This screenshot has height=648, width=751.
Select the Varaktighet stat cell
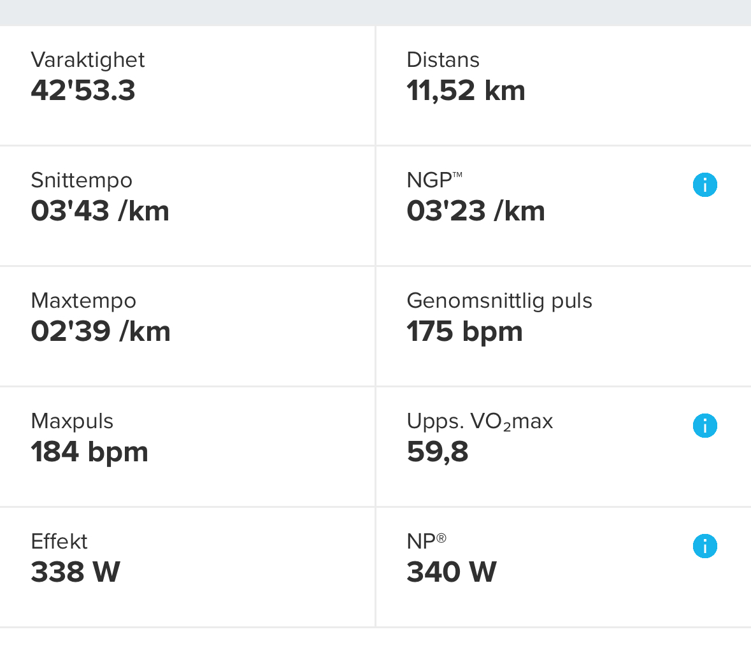[x=187, y=86]
